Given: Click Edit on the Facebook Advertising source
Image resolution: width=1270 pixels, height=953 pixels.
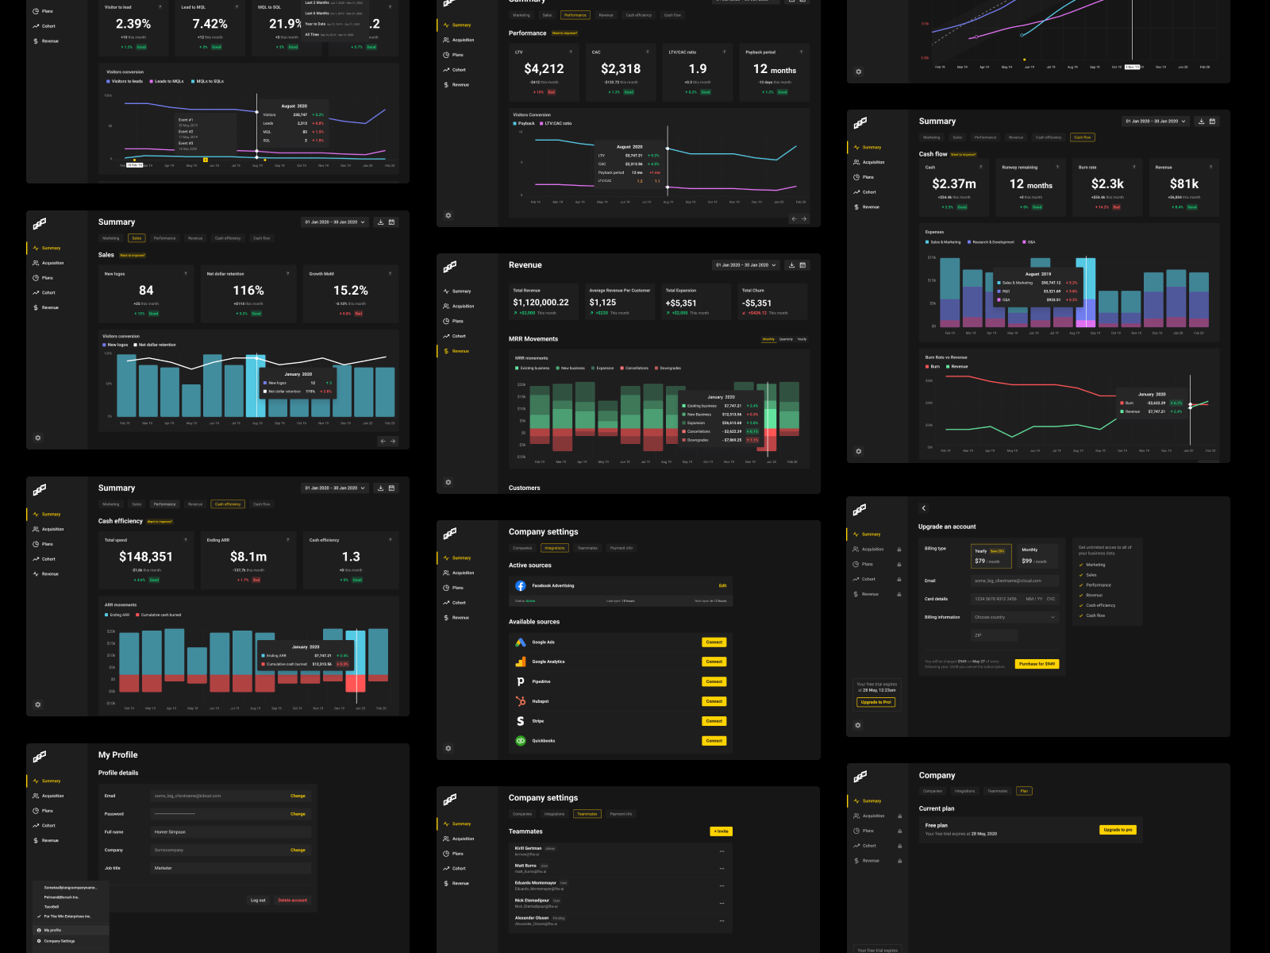Looking at the screenshot, I should (x=722, y=586).
